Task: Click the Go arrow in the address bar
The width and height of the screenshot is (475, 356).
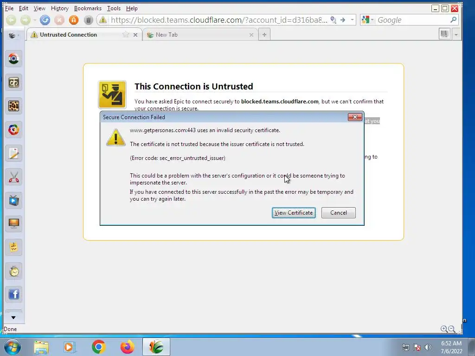Action: click(x=343, y=20)
